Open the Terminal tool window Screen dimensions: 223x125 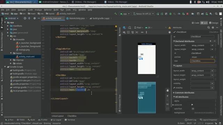tap(70, 120)
